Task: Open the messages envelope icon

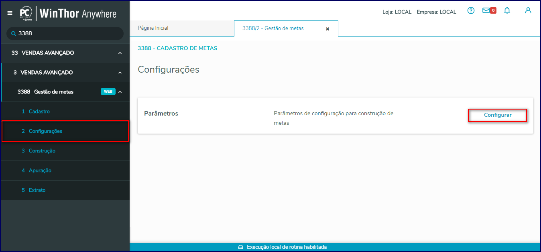Action: 486,11
